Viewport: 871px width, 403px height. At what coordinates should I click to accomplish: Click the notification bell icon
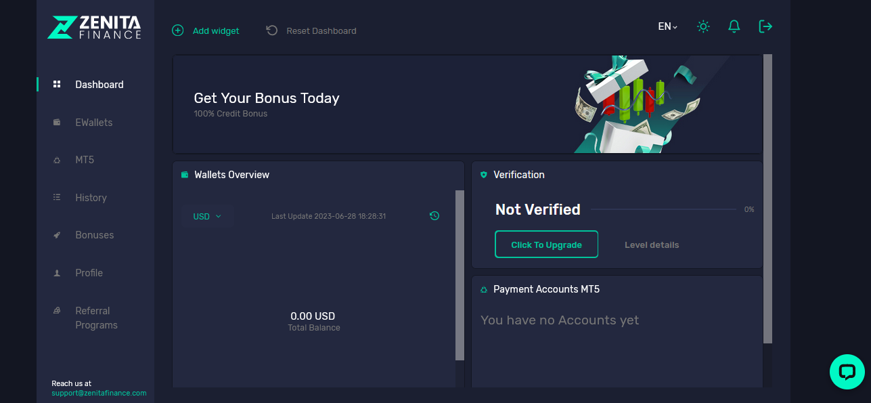[734, 26]
